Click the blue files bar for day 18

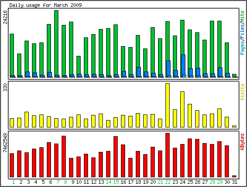tap(139, 72)
